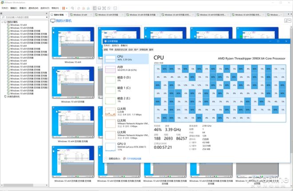Click the Take Snapshot toolbar icon

pyautogui.click(x=79, y=8)
